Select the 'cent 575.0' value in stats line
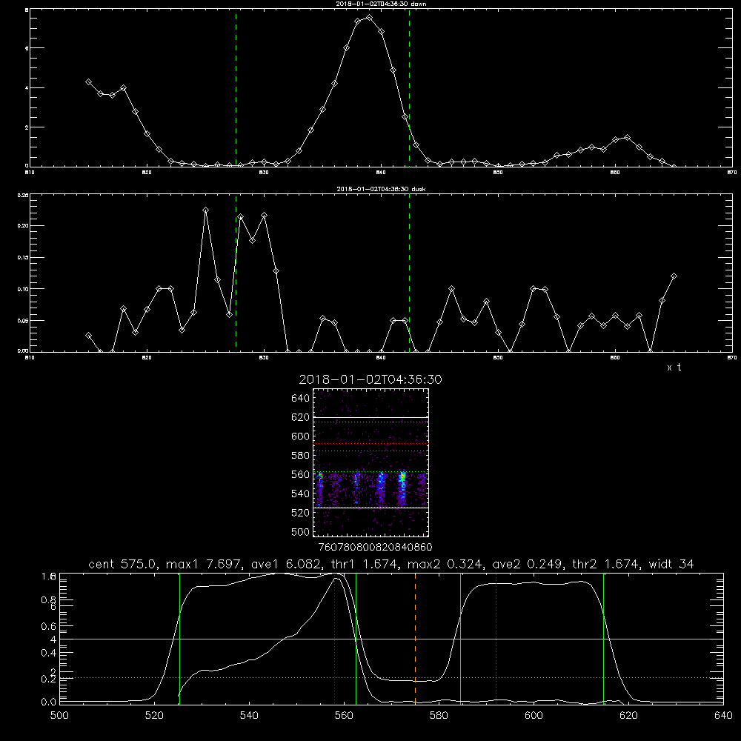Screen dimensions: 741x741 (x=122, y=564)
